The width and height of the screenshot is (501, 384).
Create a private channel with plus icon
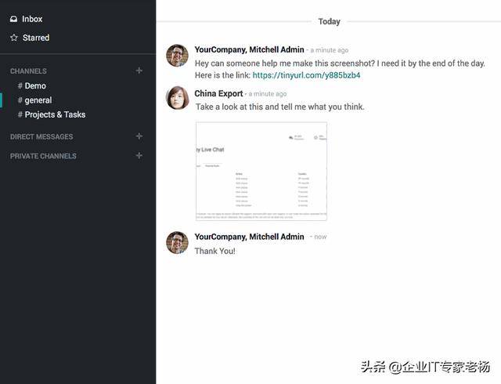(x=139, y=156)
